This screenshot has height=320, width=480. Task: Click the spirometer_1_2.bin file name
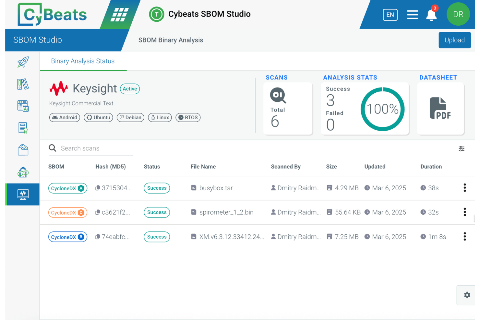(226, 212)
